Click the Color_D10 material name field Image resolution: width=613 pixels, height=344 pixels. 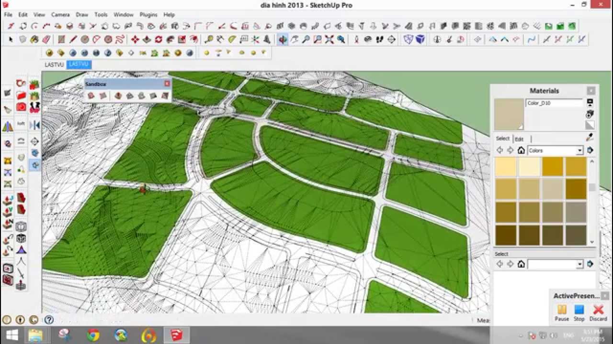click(554, 103)
